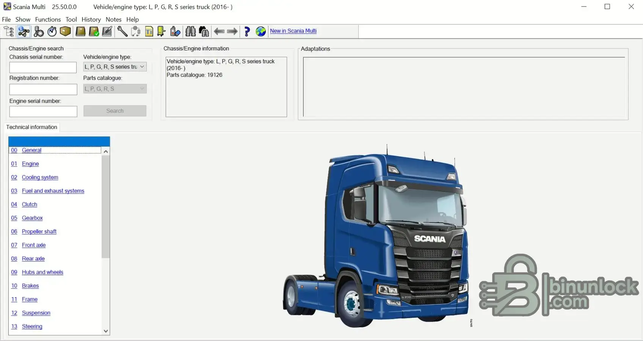Viewport: 643px width, 341px height.
Task: Open help with the question mark icon
Action: (247, 31)
